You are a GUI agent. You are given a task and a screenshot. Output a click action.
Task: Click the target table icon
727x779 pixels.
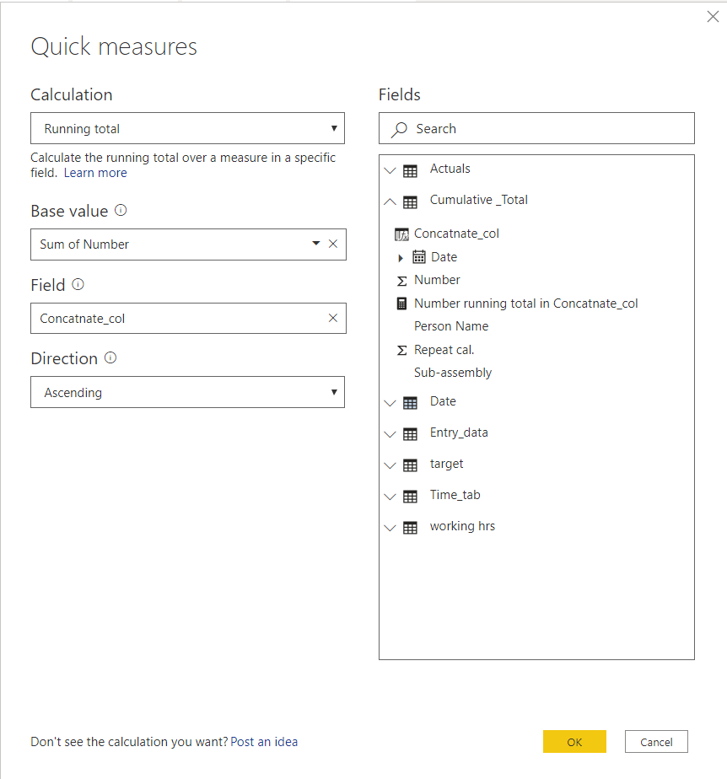(410, 465)
